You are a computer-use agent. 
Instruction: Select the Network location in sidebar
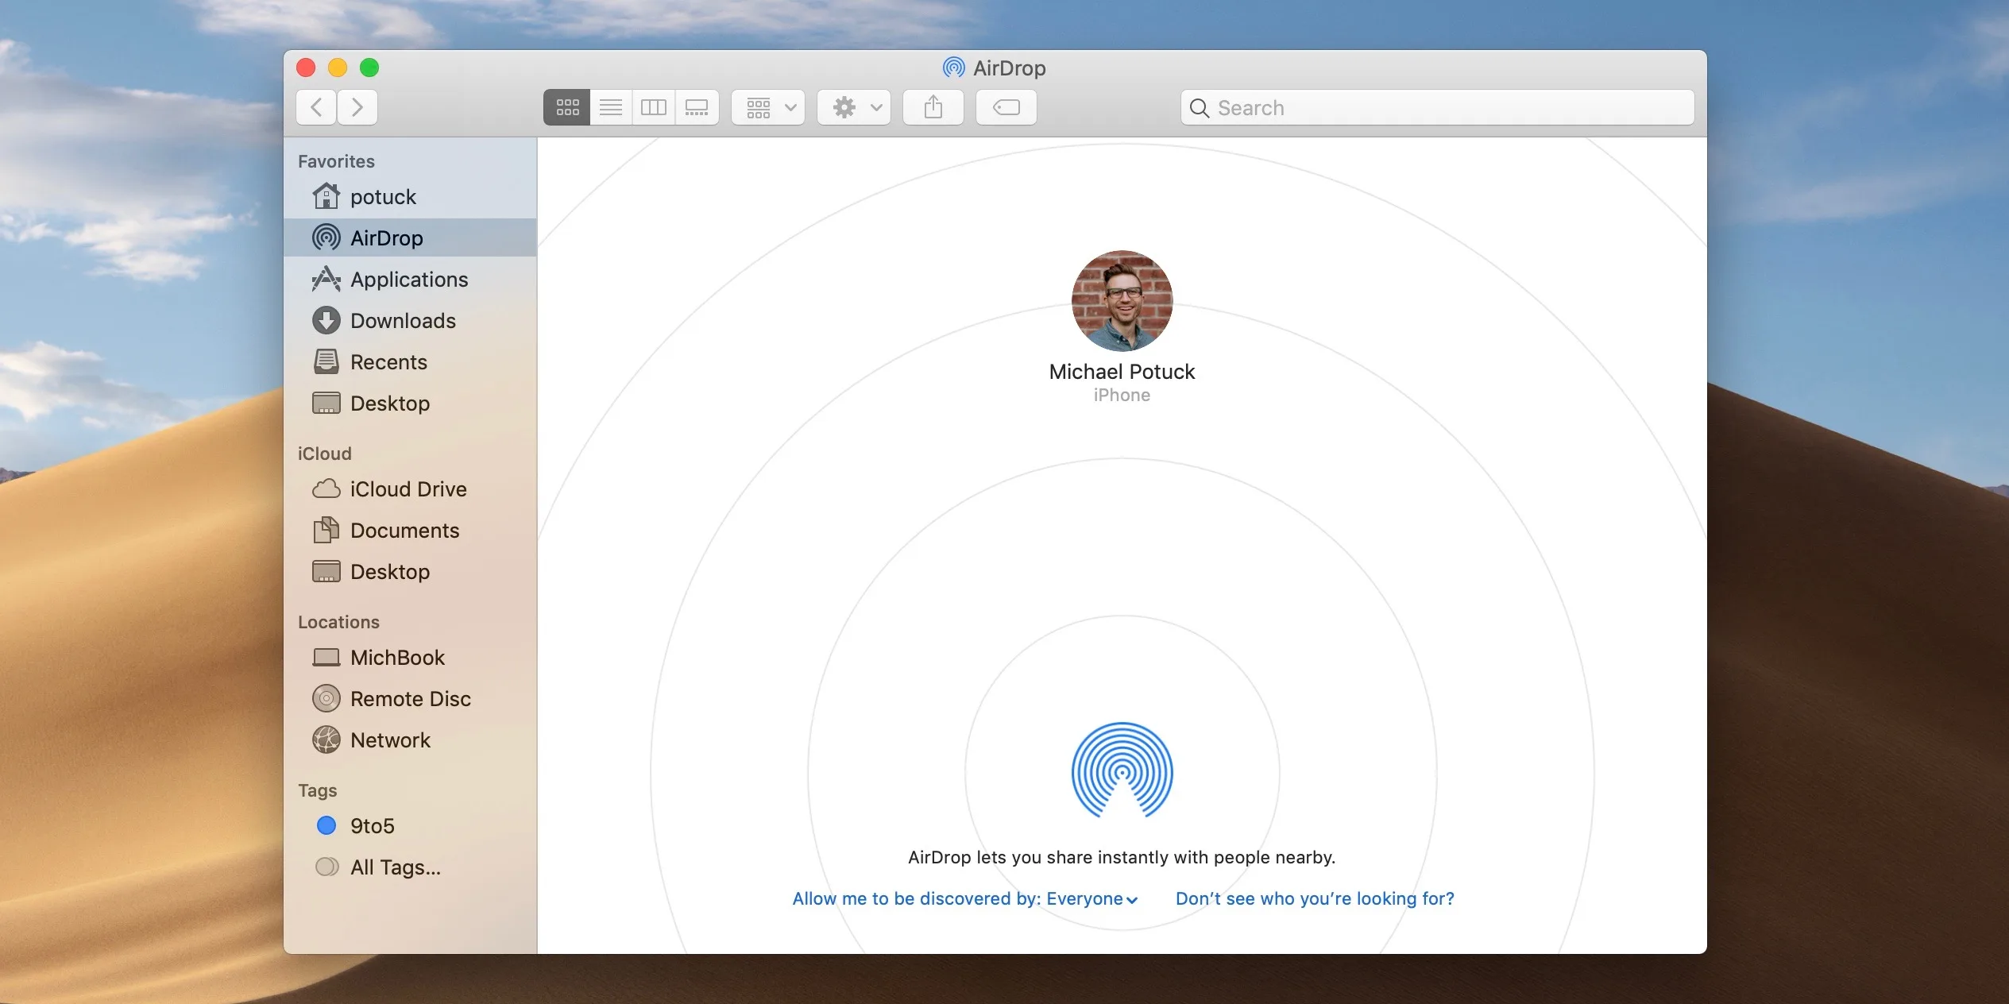click(x=389, y=739)
